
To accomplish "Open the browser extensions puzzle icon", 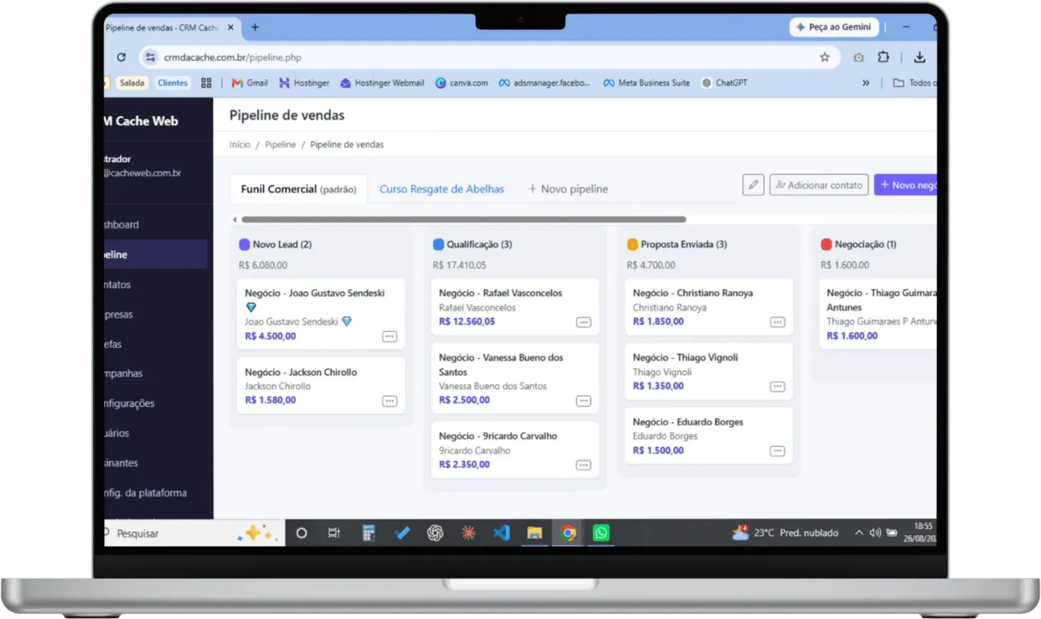I will pyautogui.click(x=883, y=58).
